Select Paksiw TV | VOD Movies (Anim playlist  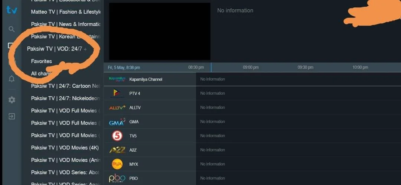point(66,160)
